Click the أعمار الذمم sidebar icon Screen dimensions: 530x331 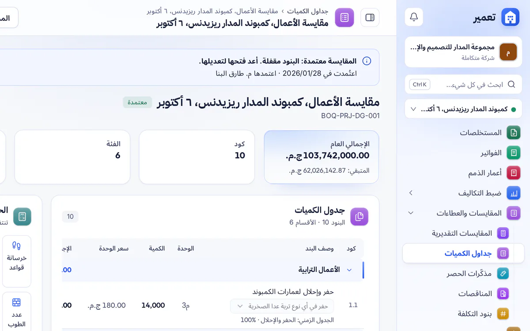coord(514,173)
